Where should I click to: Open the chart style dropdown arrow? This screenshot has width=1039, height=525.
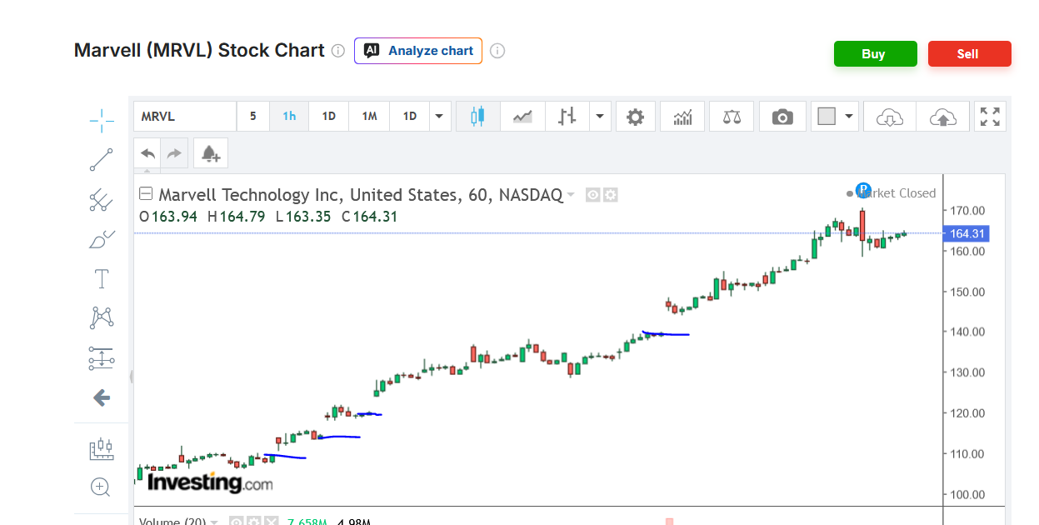click(600, 117)
